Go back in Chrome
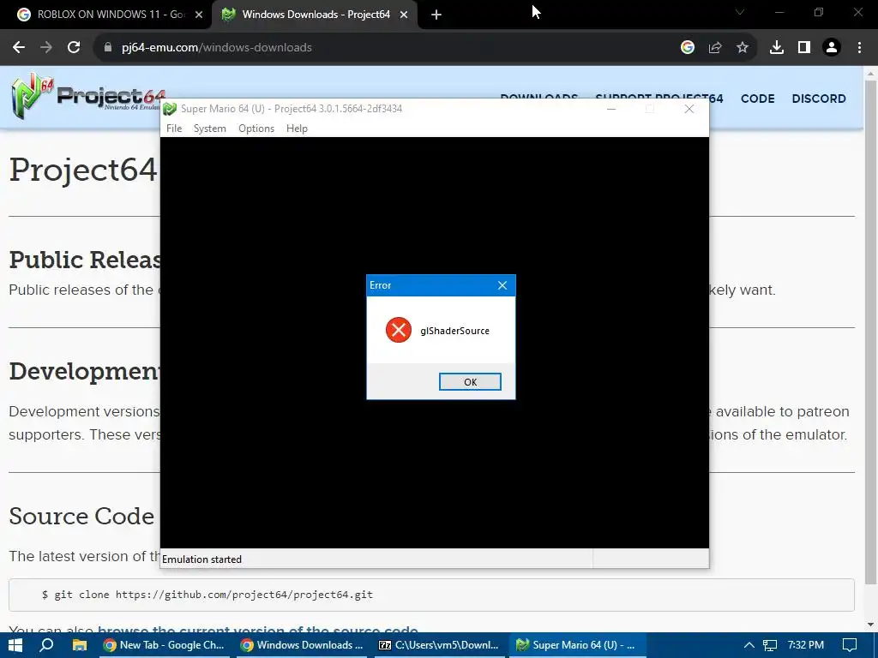This screenshot has height=658, width=878. point(19,48)
